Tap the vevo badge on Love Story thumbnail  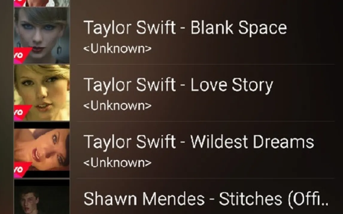(22, 113)
